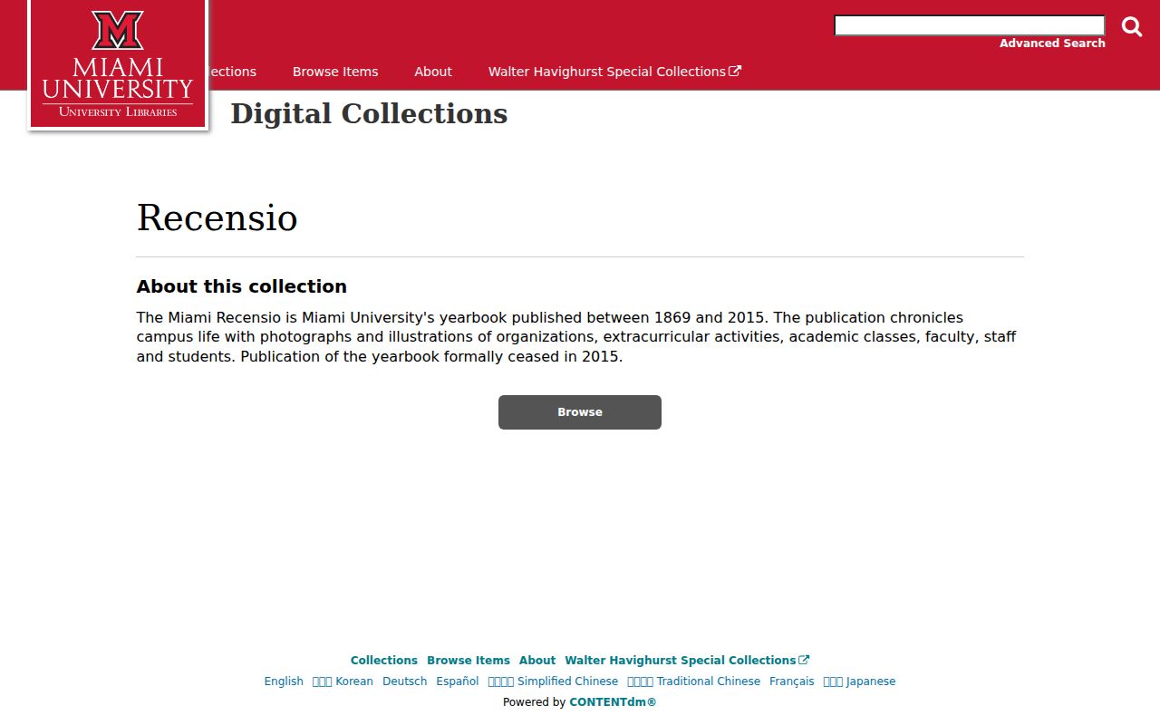Screen dimensions: 1160x725
Task: Open the About link in the footer
Action: (x=537, y=661)
